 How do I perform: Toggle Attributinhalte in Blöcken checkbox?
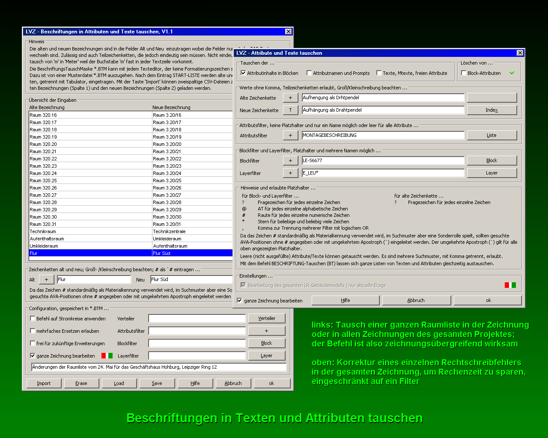coord(243,73)
